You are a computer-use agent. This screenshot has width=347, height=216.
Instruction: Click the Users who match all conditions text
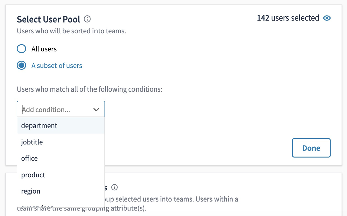point(89,89)
